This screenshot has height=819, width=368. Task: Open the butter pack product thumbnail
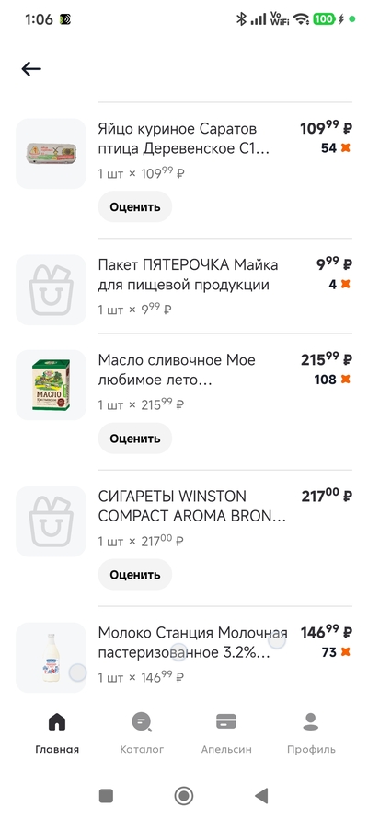pos(52,385)
